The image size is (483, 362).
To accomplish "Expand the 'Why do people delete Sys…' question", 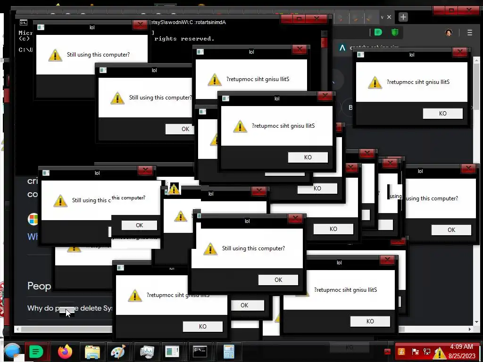I will [x=70, y=308].
